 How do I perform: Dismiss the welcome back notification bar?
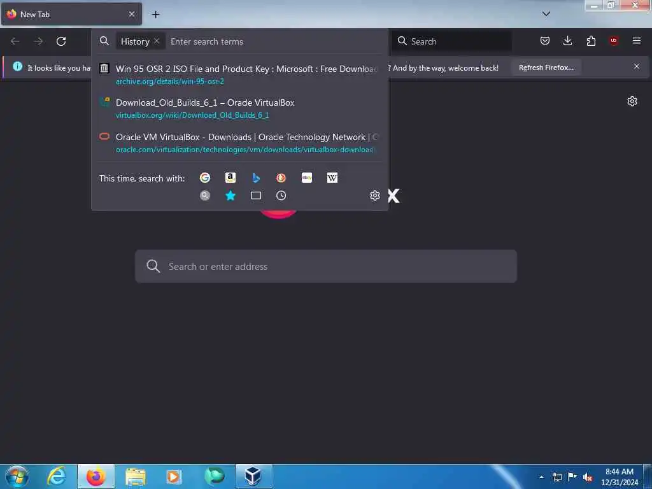click(x=637, y=66)
